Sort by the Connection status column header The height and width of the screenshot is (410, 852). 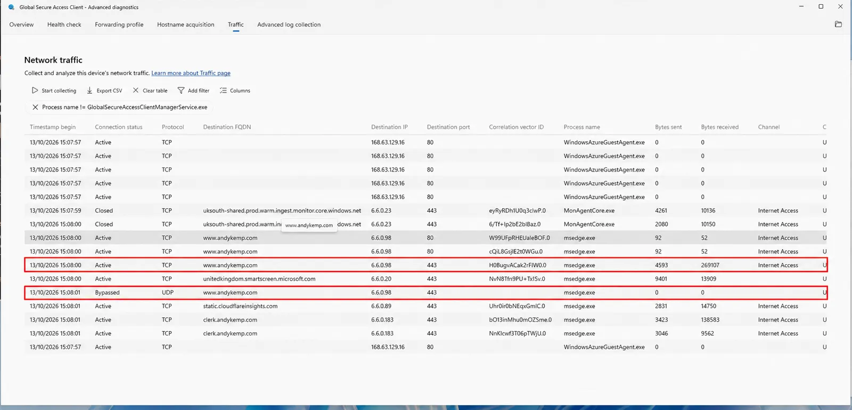[119, 127]
